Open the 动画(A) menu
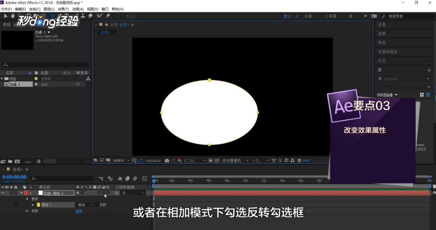 point(78,9)
